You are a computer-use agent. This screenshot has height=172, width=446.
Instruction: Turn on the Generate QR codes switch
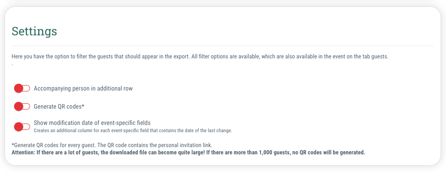pyautogui.click(x=22, y=106)
